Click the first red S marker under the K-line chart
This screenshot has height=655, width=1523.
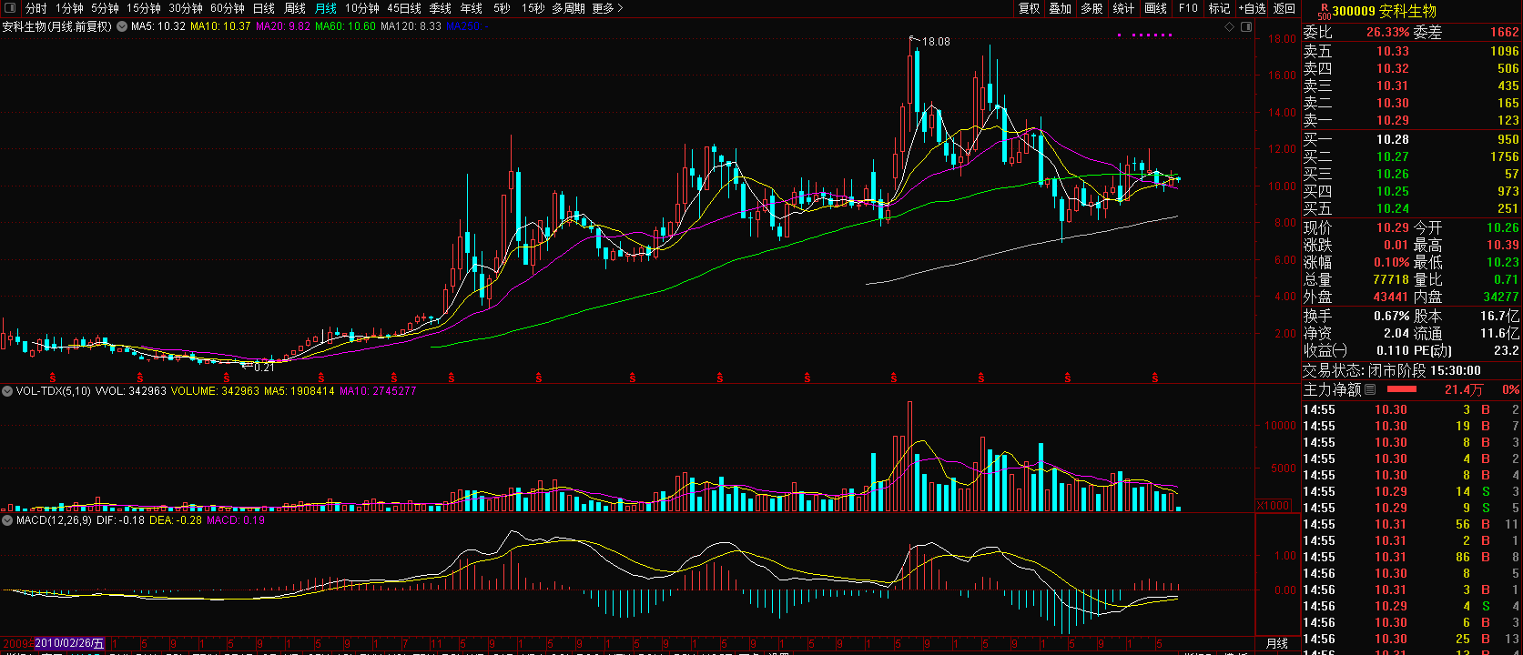click(53, 377)
